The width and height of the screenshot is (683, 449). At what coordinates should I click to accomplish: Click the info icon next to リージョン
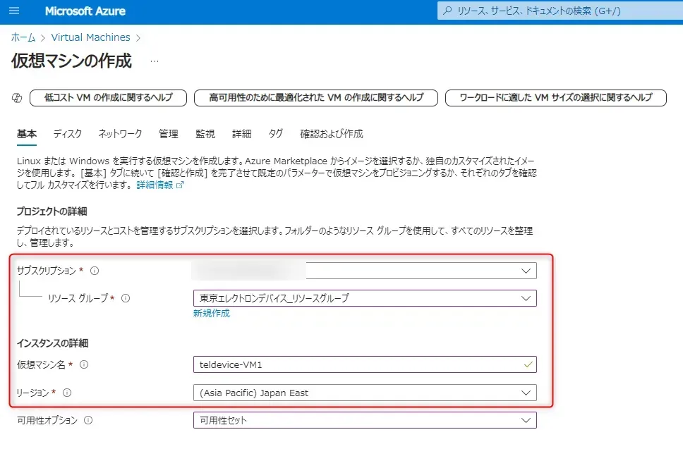coord(68,393)
